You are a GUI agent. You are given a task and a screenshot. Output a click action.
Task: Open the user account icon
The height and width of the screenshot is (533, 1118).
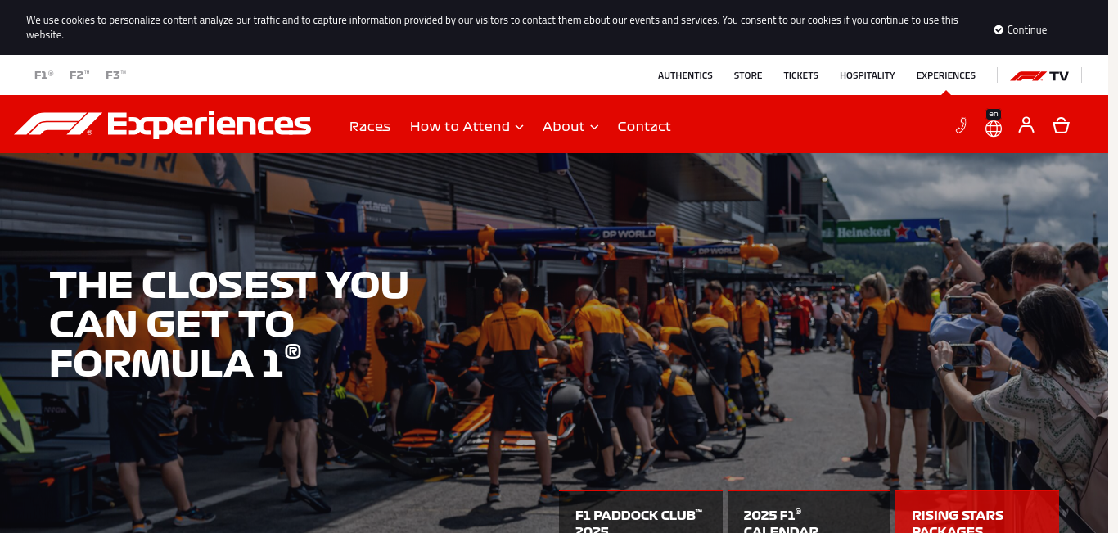[1026, 125]
